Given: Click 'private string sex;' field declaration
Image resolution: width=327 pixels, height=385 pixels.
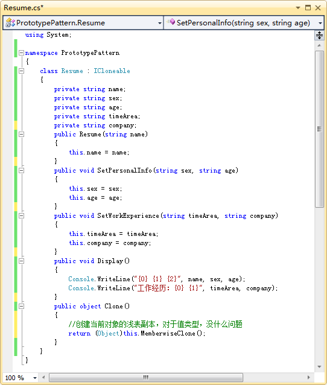Looking at the screenshot, I should (88, 98).
